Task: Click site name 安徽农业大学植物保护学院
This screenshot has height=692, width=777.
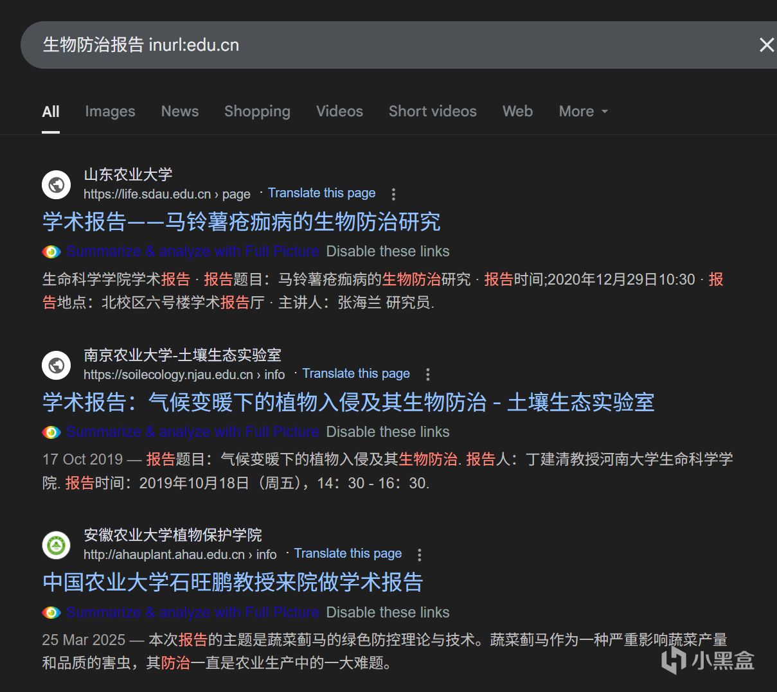Action: point(173,535)
